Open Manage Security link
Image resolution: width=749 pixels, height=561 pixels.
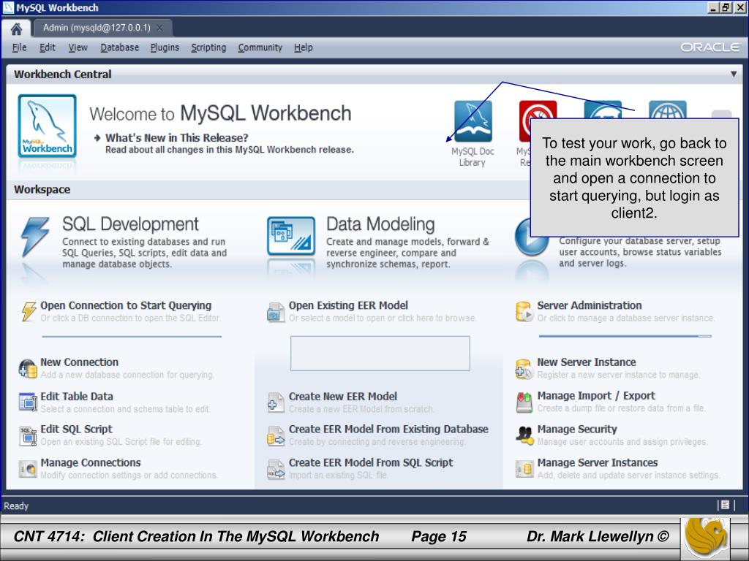click(x=577, y=429)
